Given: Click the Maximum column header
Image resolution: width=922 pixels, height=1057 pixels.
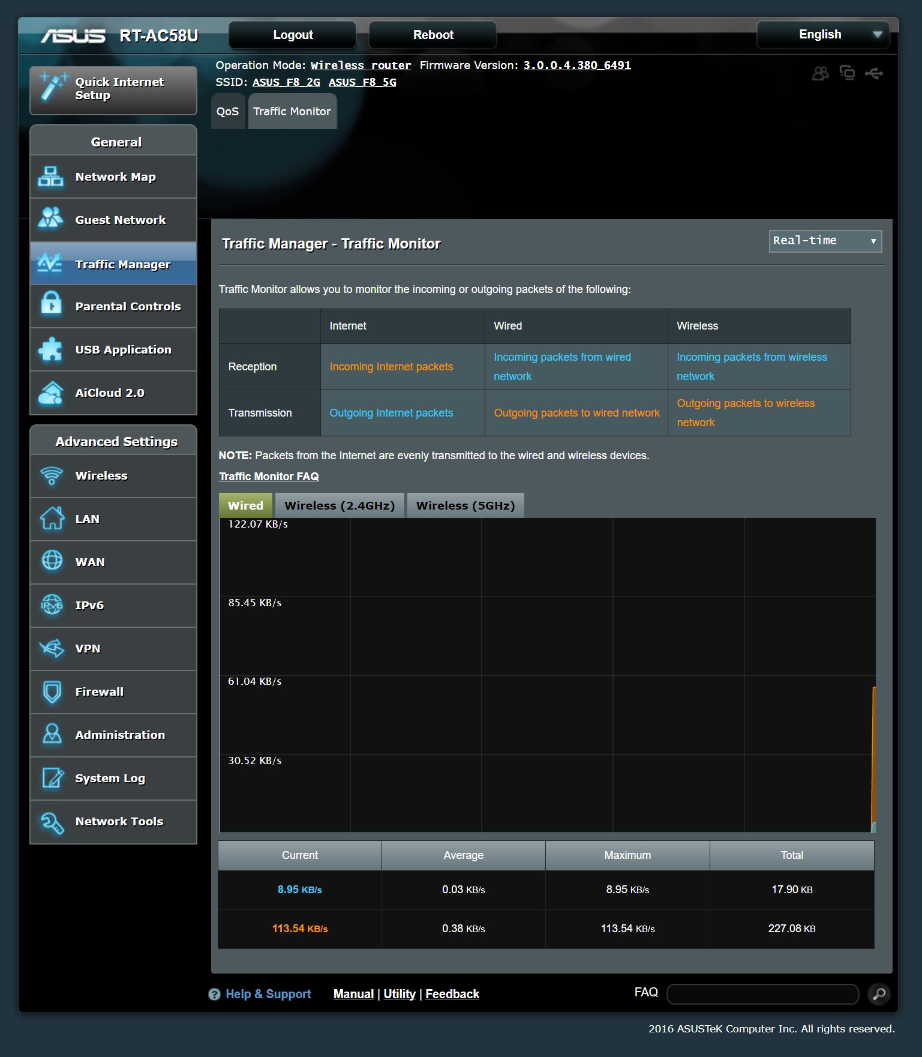Looking at the screenshot, I should (x=627, y=855).
